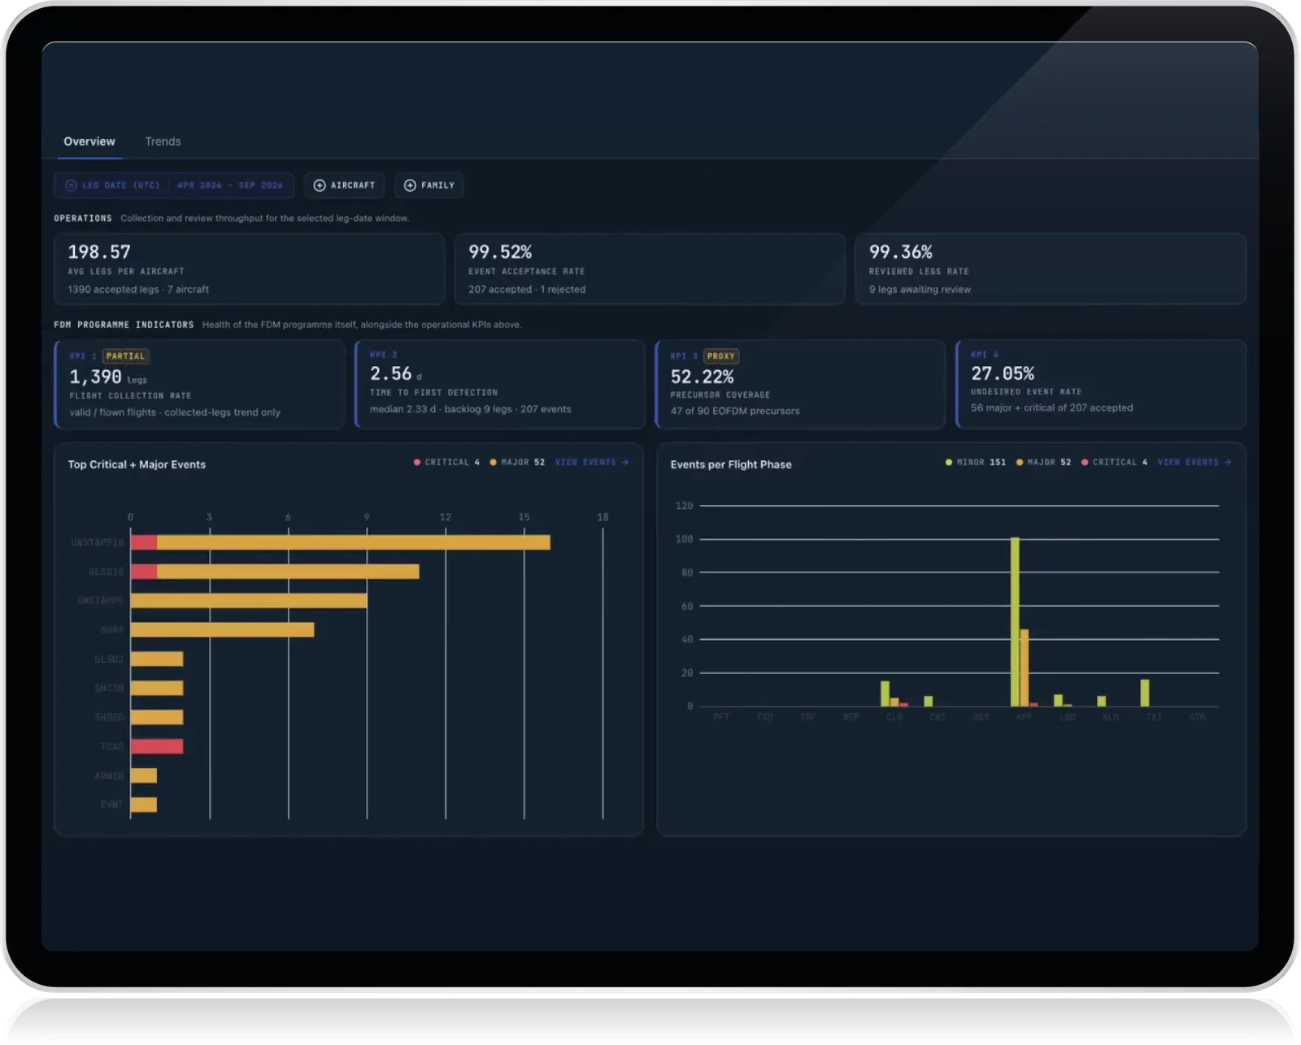
Task: Select the green LND bar
Action: (1058, 700)
